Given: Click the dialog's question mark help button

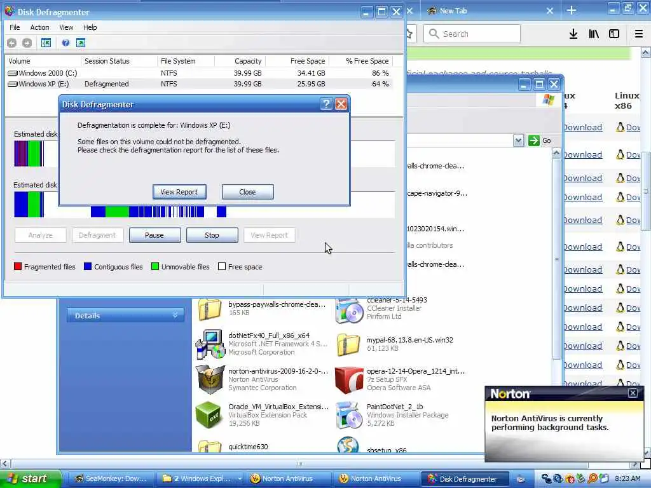Looking at the screenshot, I should coord(326,104).
